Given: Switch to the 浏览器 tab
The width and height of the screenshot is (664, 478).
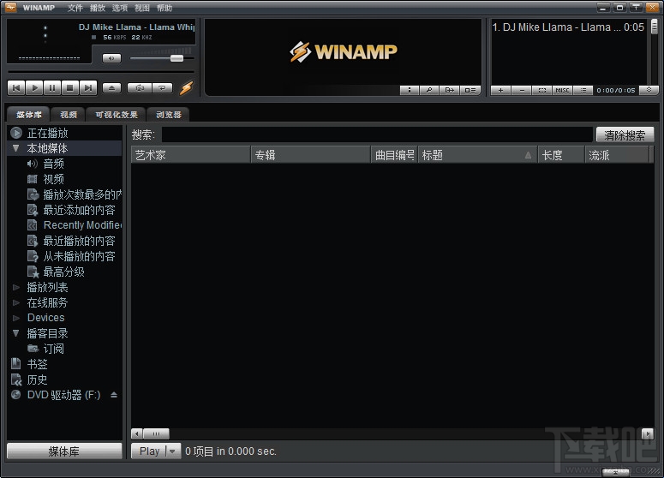Looking at the screenshot, I should 168,115.
